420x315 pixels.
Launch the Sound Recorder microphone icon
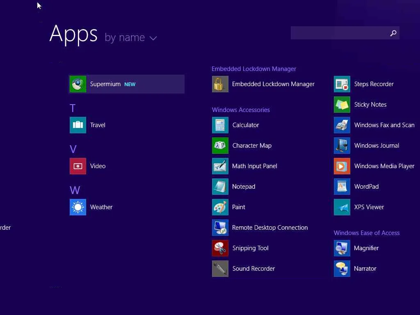[x=220, y=269]
